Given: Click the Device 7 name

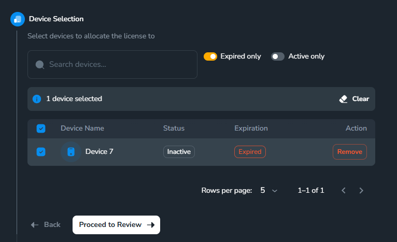Looking at the screenshot, I should pyautogui.click(x=100, y=152).
